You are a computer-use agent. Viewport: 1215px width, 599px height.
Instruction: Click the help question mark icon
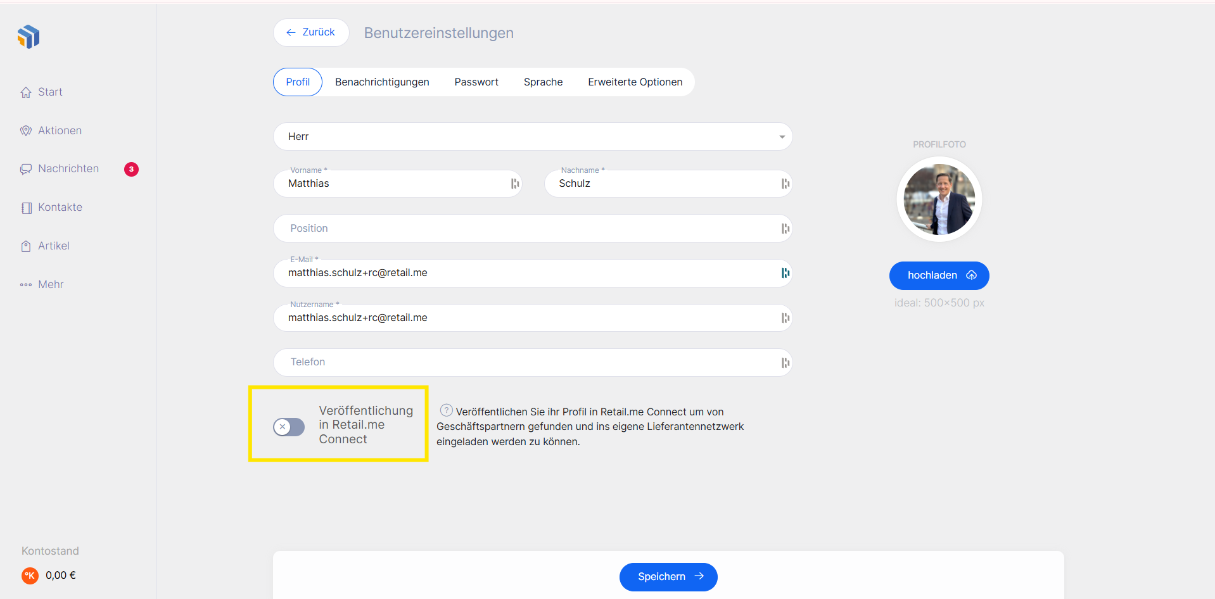pyautogui.click(x=446, y=410)
